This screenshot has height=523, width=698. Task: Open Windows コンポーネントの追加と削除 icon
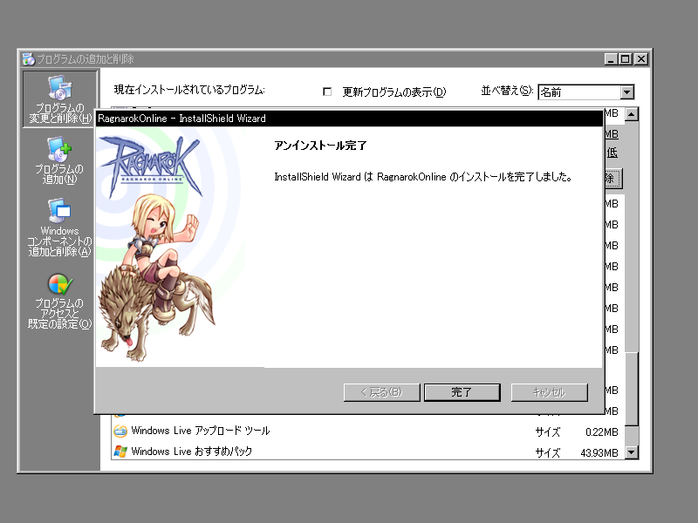point(59,228)
